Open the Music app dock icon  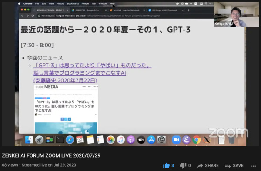120,140
